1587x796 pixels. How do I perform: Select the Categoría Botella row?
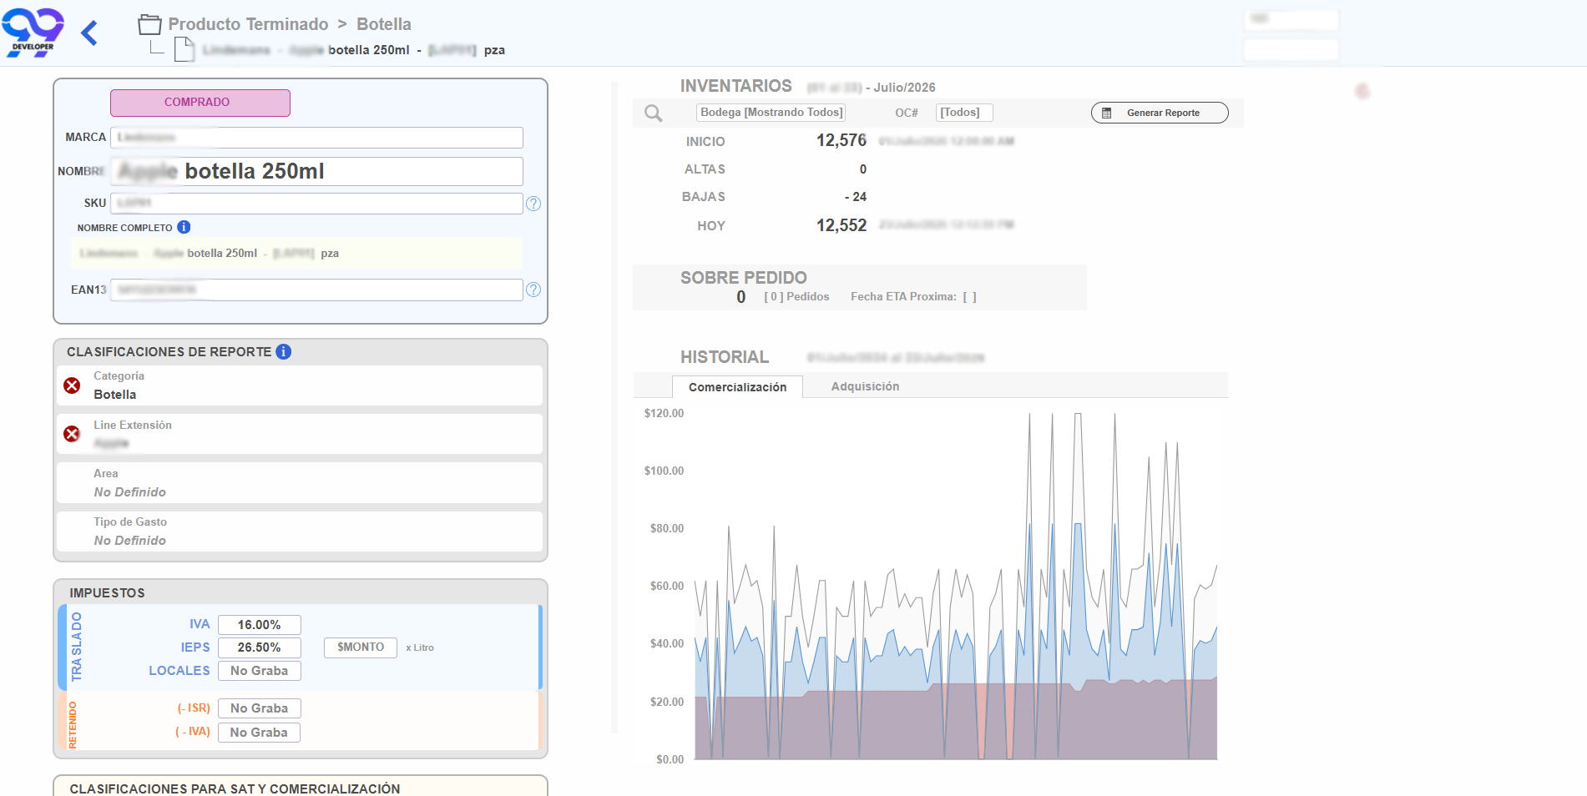[300, 385]
